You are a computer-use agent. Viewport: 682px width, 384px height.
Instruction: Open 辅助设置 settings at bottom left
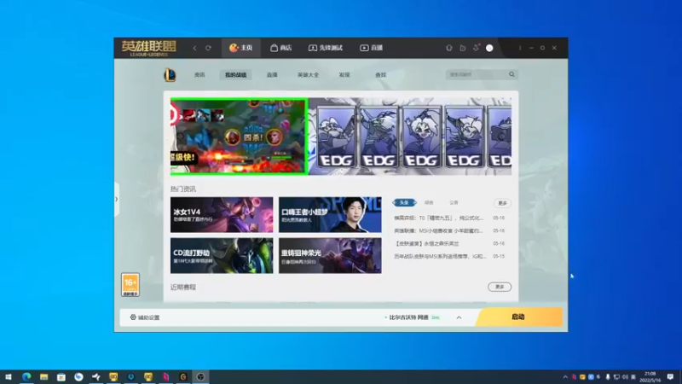click(x=145, y=317)
